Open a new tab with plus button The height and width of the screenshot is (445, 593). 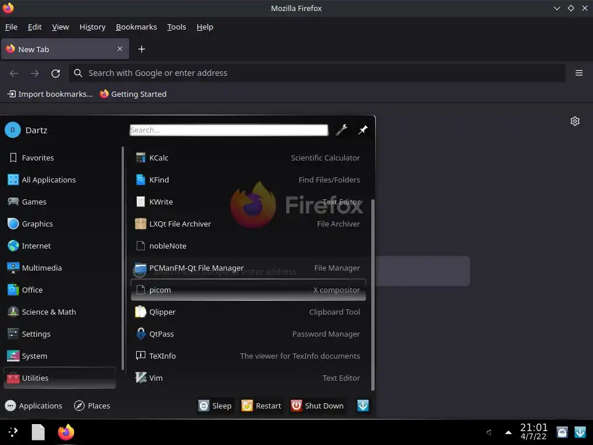tap(141, 49)
